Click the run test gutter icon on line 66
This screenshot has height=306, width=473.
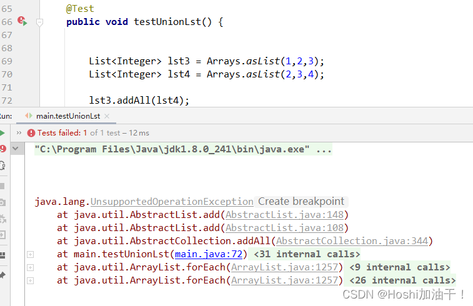(x=22, y=21)
